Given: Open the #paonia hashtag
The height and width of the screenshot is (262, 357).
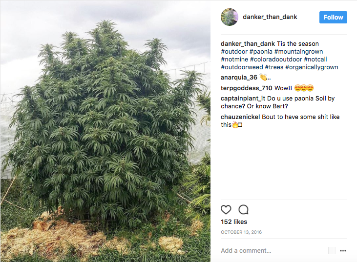Looking at the screenshot, I should (261, 52).
